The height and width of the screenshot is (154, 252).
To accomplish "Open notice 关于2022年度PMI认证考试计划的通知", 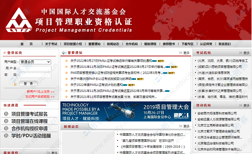I will (96, 85).
